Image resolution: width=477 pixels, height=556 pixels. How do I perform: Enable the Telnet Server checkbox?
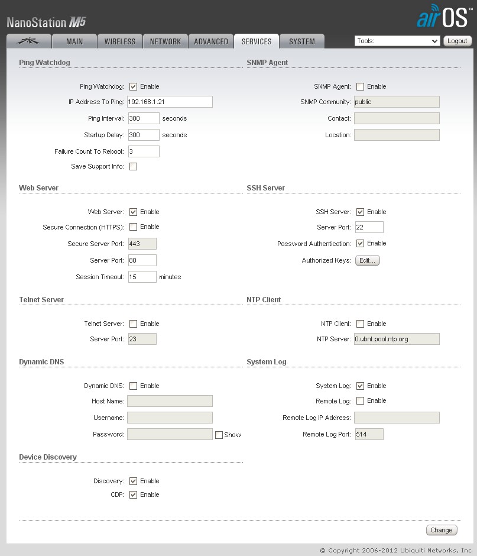click(133, 324)
